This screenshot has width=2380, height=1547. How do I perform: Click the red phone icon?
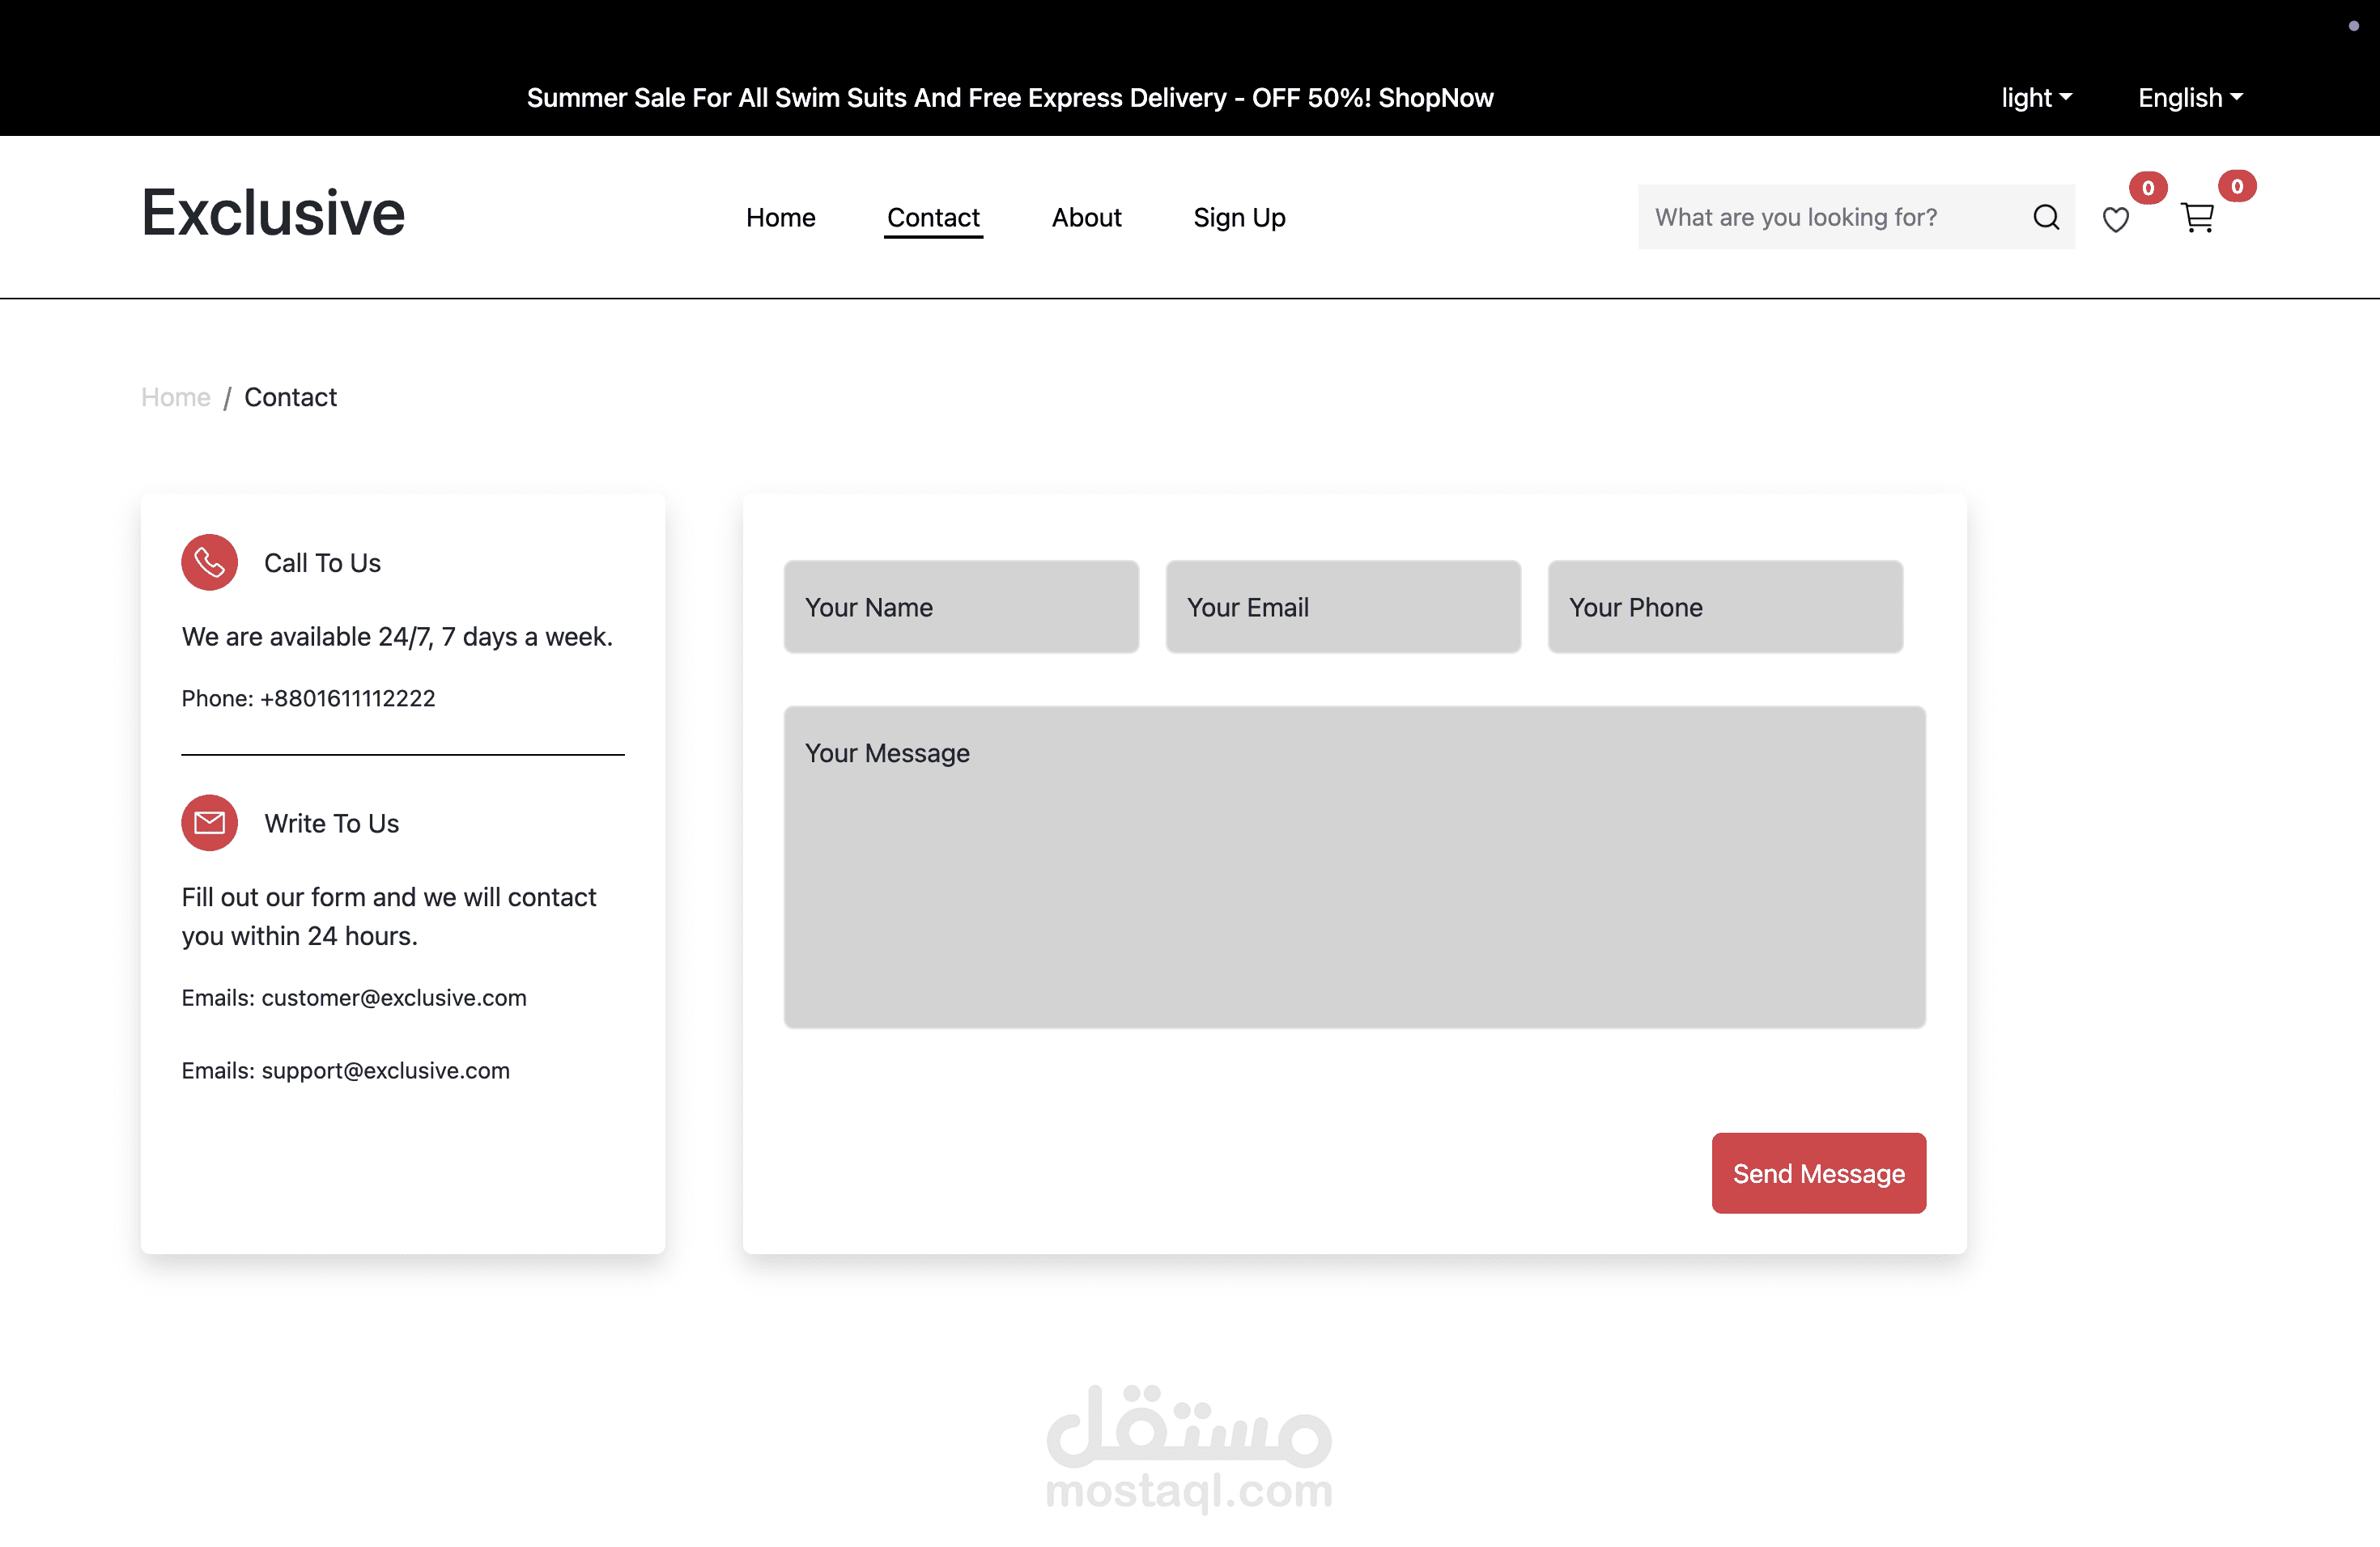(x=209, y=562)
